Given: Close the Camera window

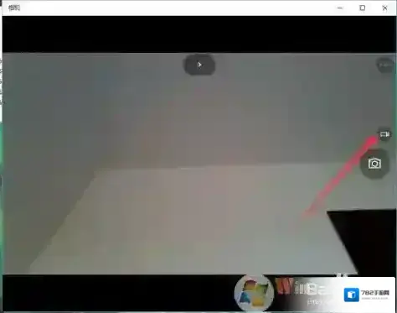Looking at the screenshot, I should (384, 8).
